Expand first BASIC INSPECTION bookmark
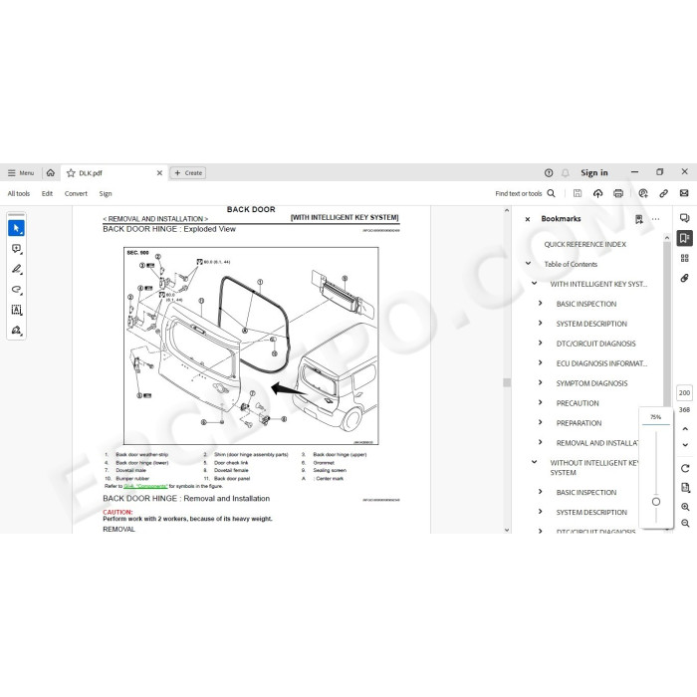This screenshot has height=697, width=697. [x=540, y=303]
